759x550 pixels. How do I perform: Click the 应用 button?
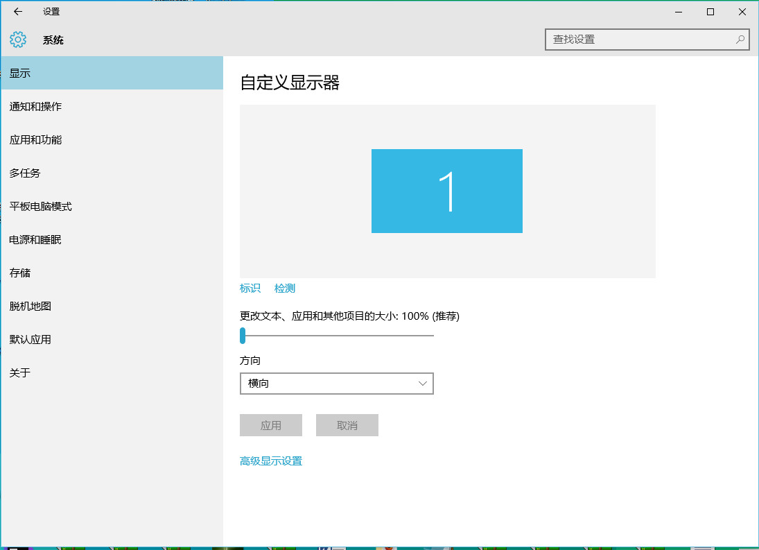[271, 425]
